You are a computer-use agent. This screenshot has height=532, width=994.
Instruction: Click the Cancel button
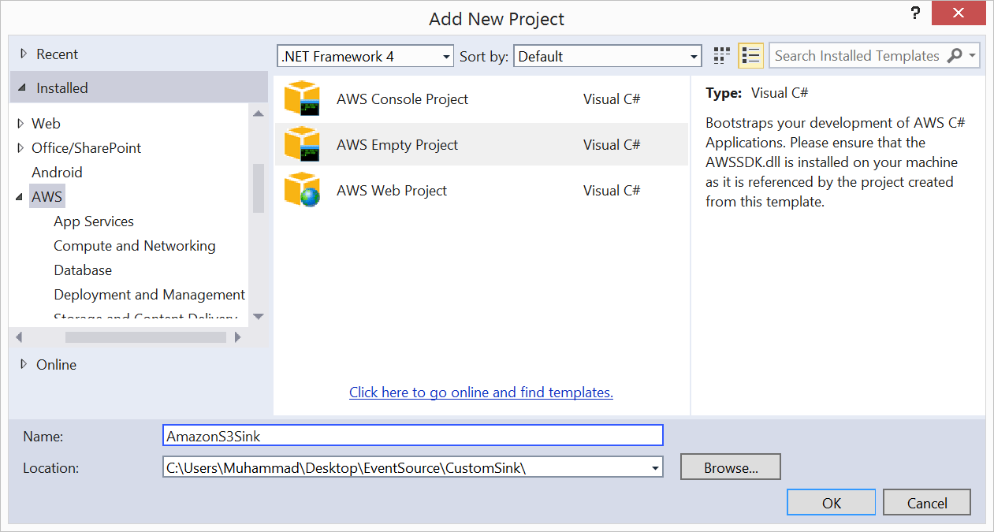(927, 503)
